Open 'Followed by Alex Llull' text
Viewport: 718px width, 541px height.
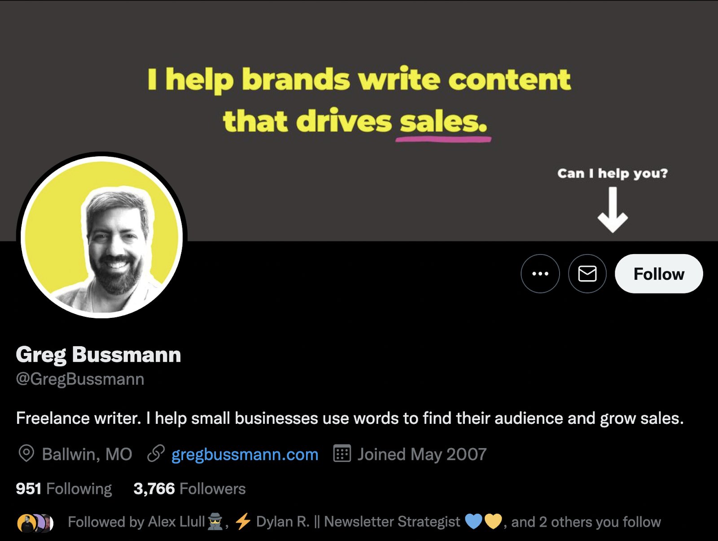coord(136,522)
